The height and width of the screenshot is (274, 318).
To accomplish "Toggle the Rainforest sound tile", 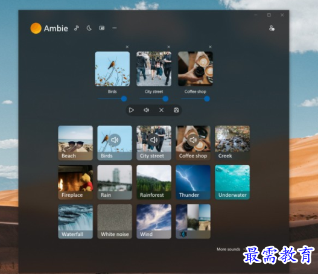I will [x=154, y=182].
